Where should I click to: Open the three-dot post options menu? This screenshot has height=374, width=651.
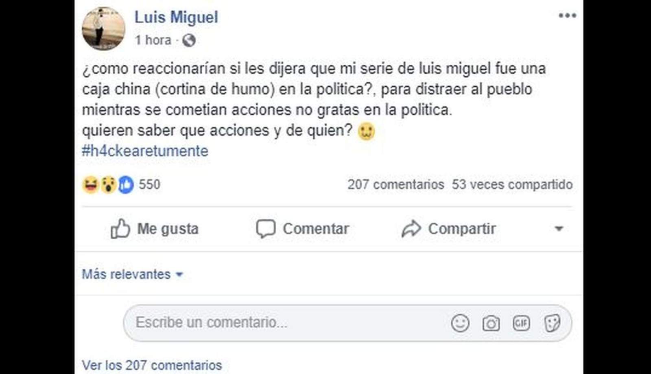[x=567, y=15]
